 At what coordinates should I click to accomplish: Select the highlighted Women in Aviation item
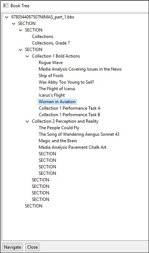pos(57,102)
